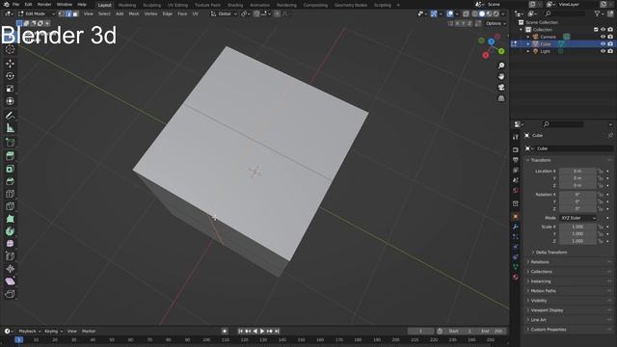Image resolution: width=617 pixels, height=347 pixels.
Task: Click the End frame field in timeline
Action: (x=493, y=332)
